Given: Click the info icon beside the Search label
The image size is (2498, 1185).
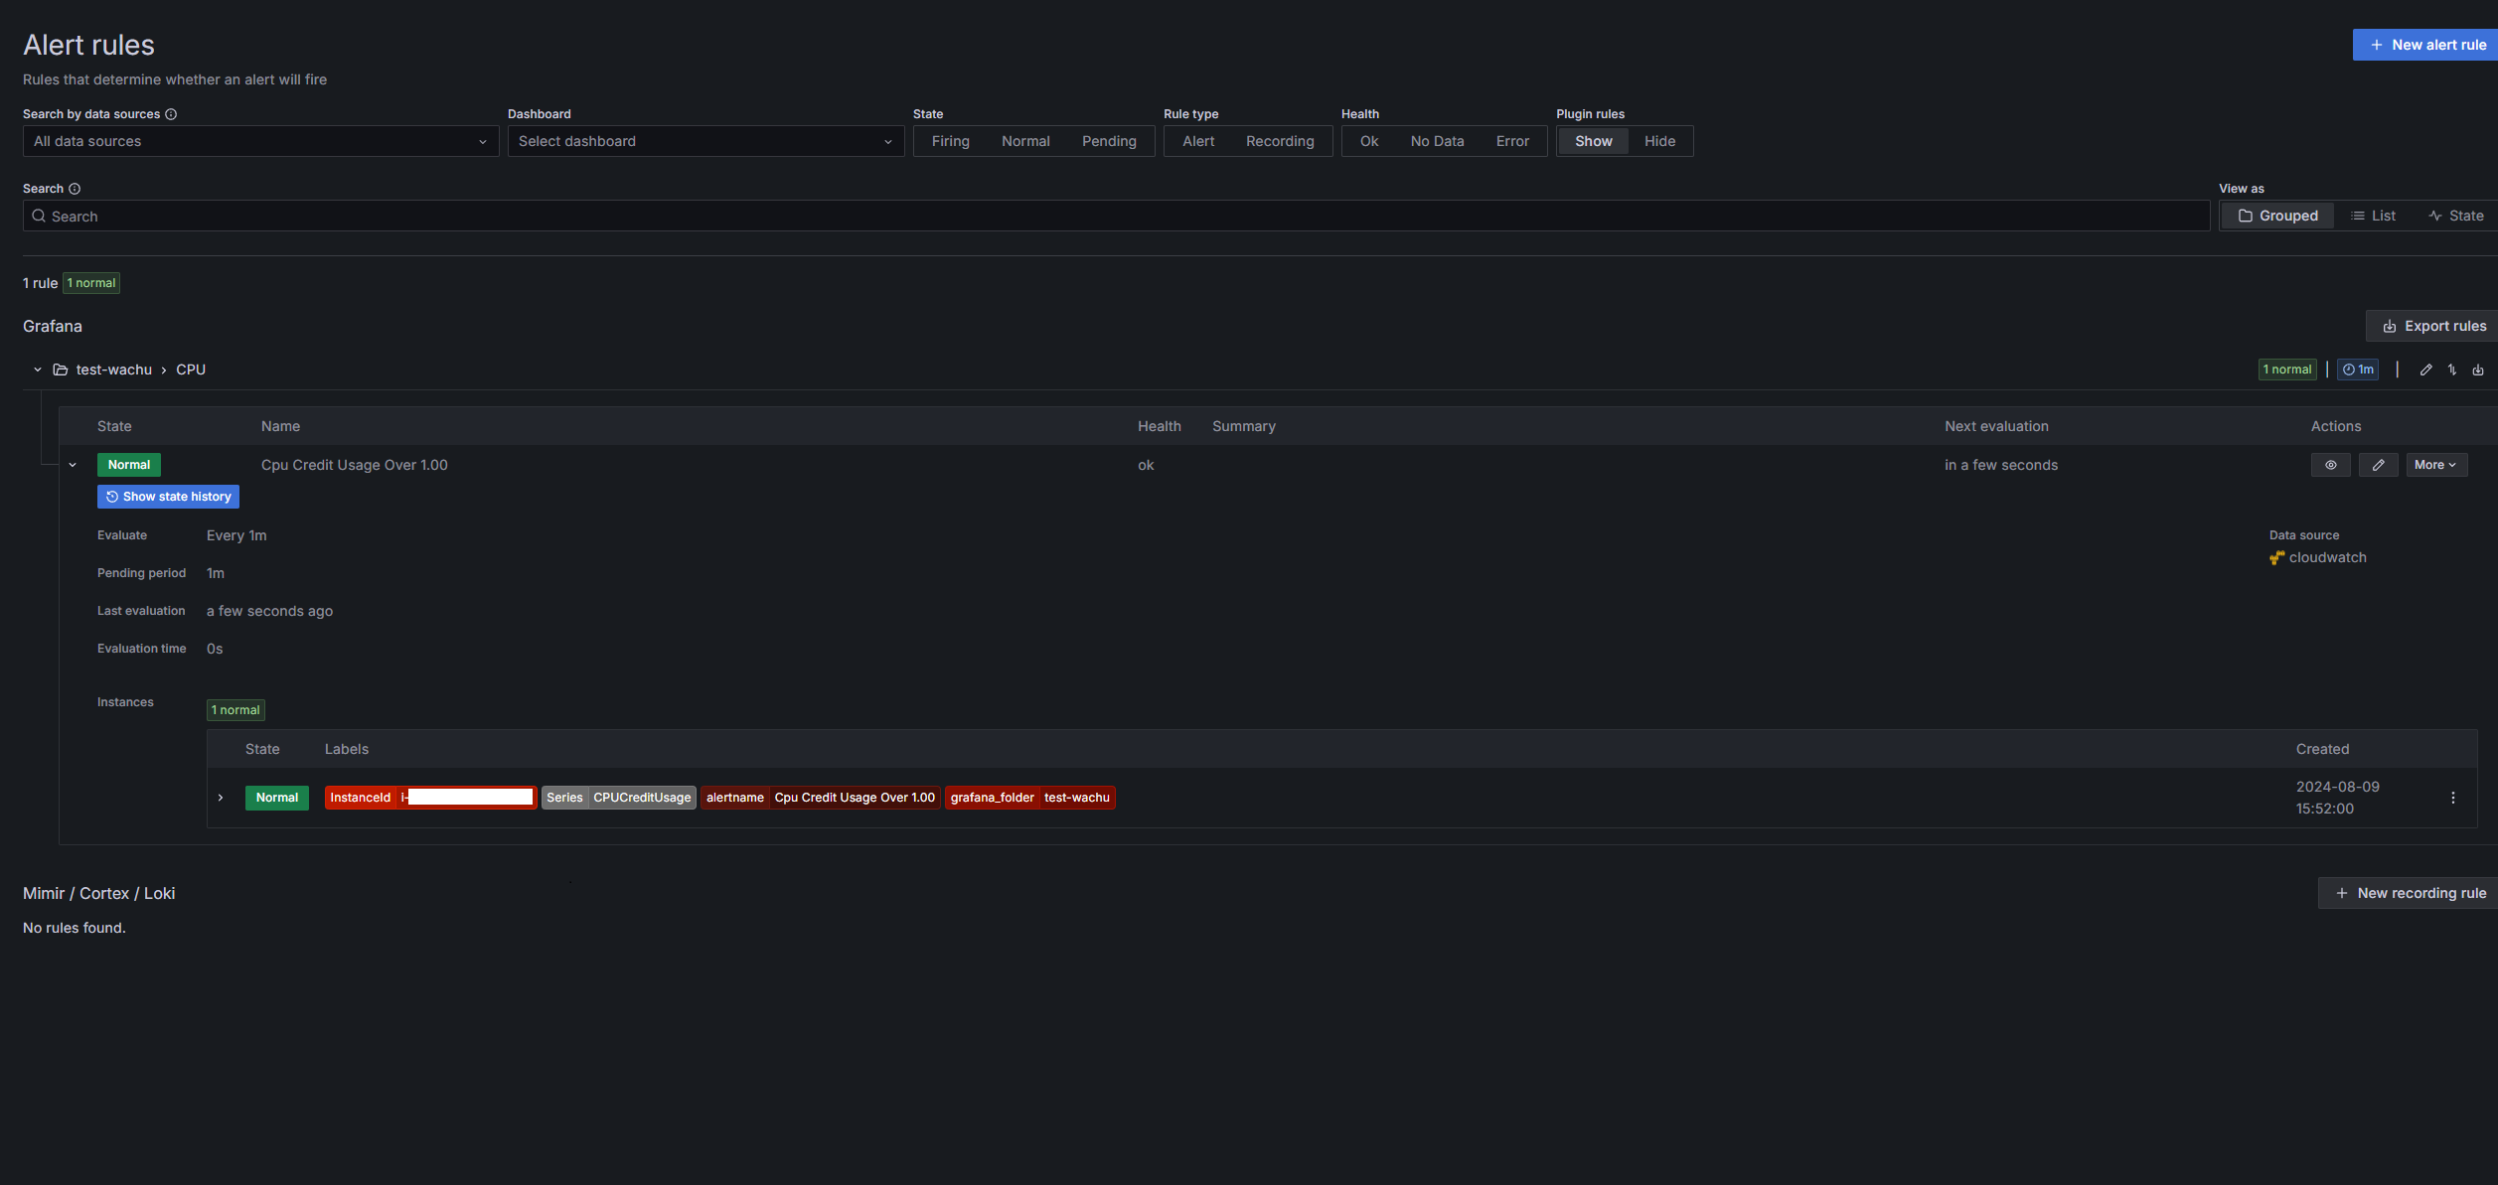Looking at the screenshot, I should [x=75, y=189].
